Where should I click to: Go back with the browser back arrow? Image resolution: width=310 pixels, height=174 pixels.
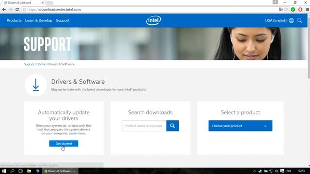tap(4, 9)
